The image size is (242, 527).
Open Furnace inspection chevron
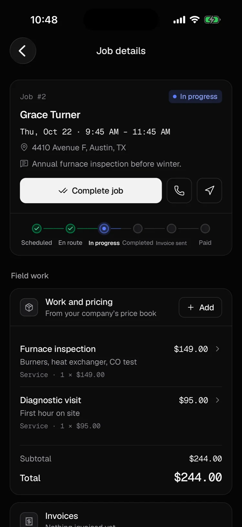pyautogui.click(x=217, y=349)
